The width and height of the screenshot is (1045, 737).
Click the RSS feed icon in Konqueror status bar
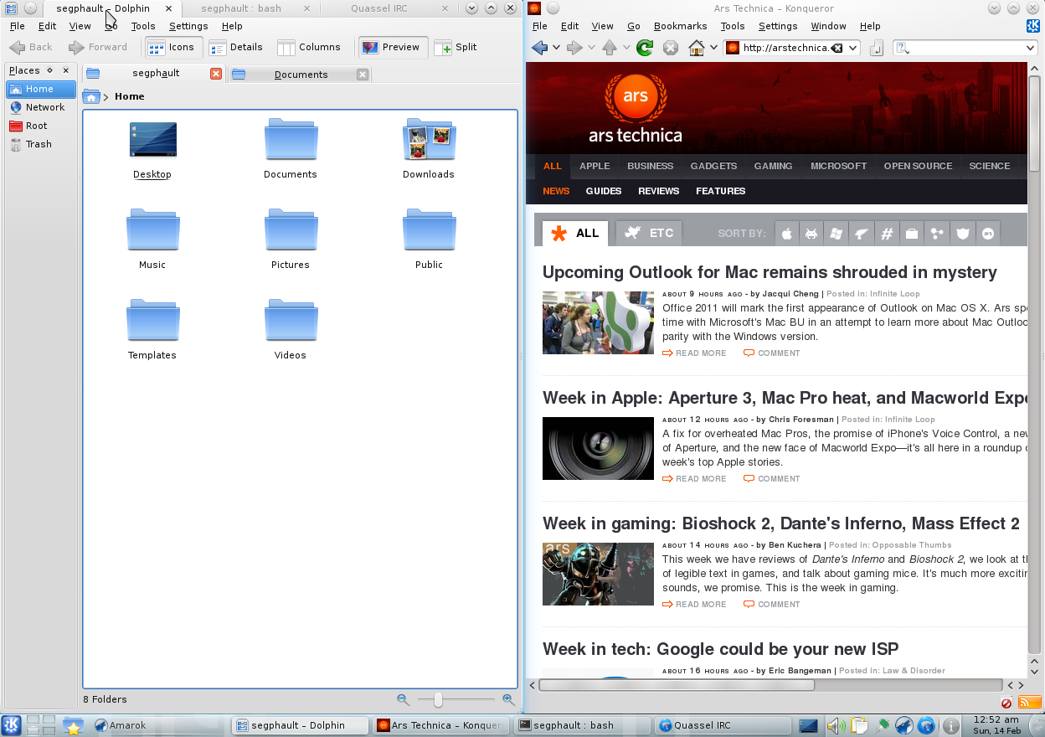click(x=1029, y=703)
